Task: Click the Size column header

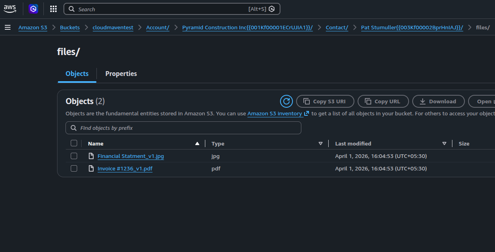Action: click(464, 143)
